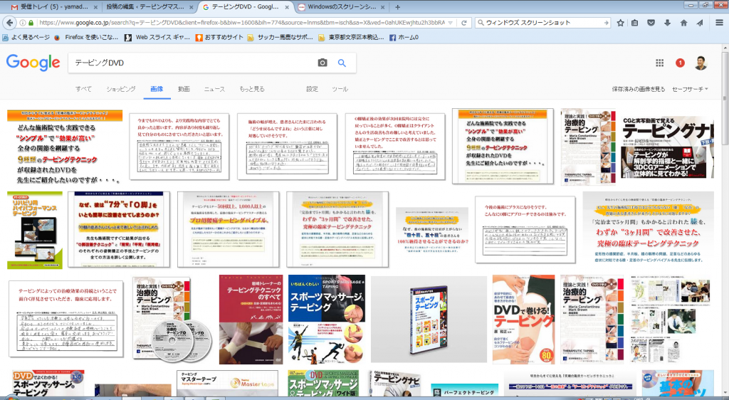The image size is (729, 400).
Task: Click the Google search box with テーピングDVD
Action: (x=192, y=63)
